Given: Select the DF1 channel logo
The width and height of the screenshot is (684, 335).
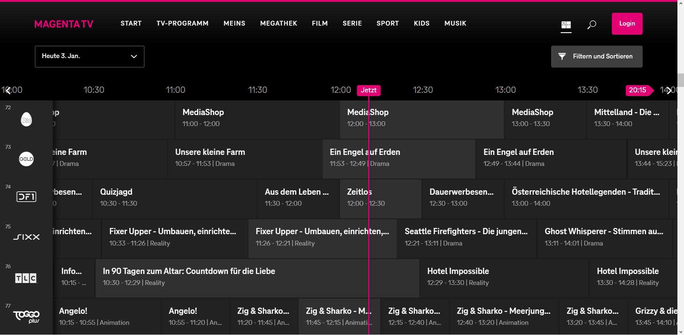Looking at the screenshot, I should click(x=26, y=197).
